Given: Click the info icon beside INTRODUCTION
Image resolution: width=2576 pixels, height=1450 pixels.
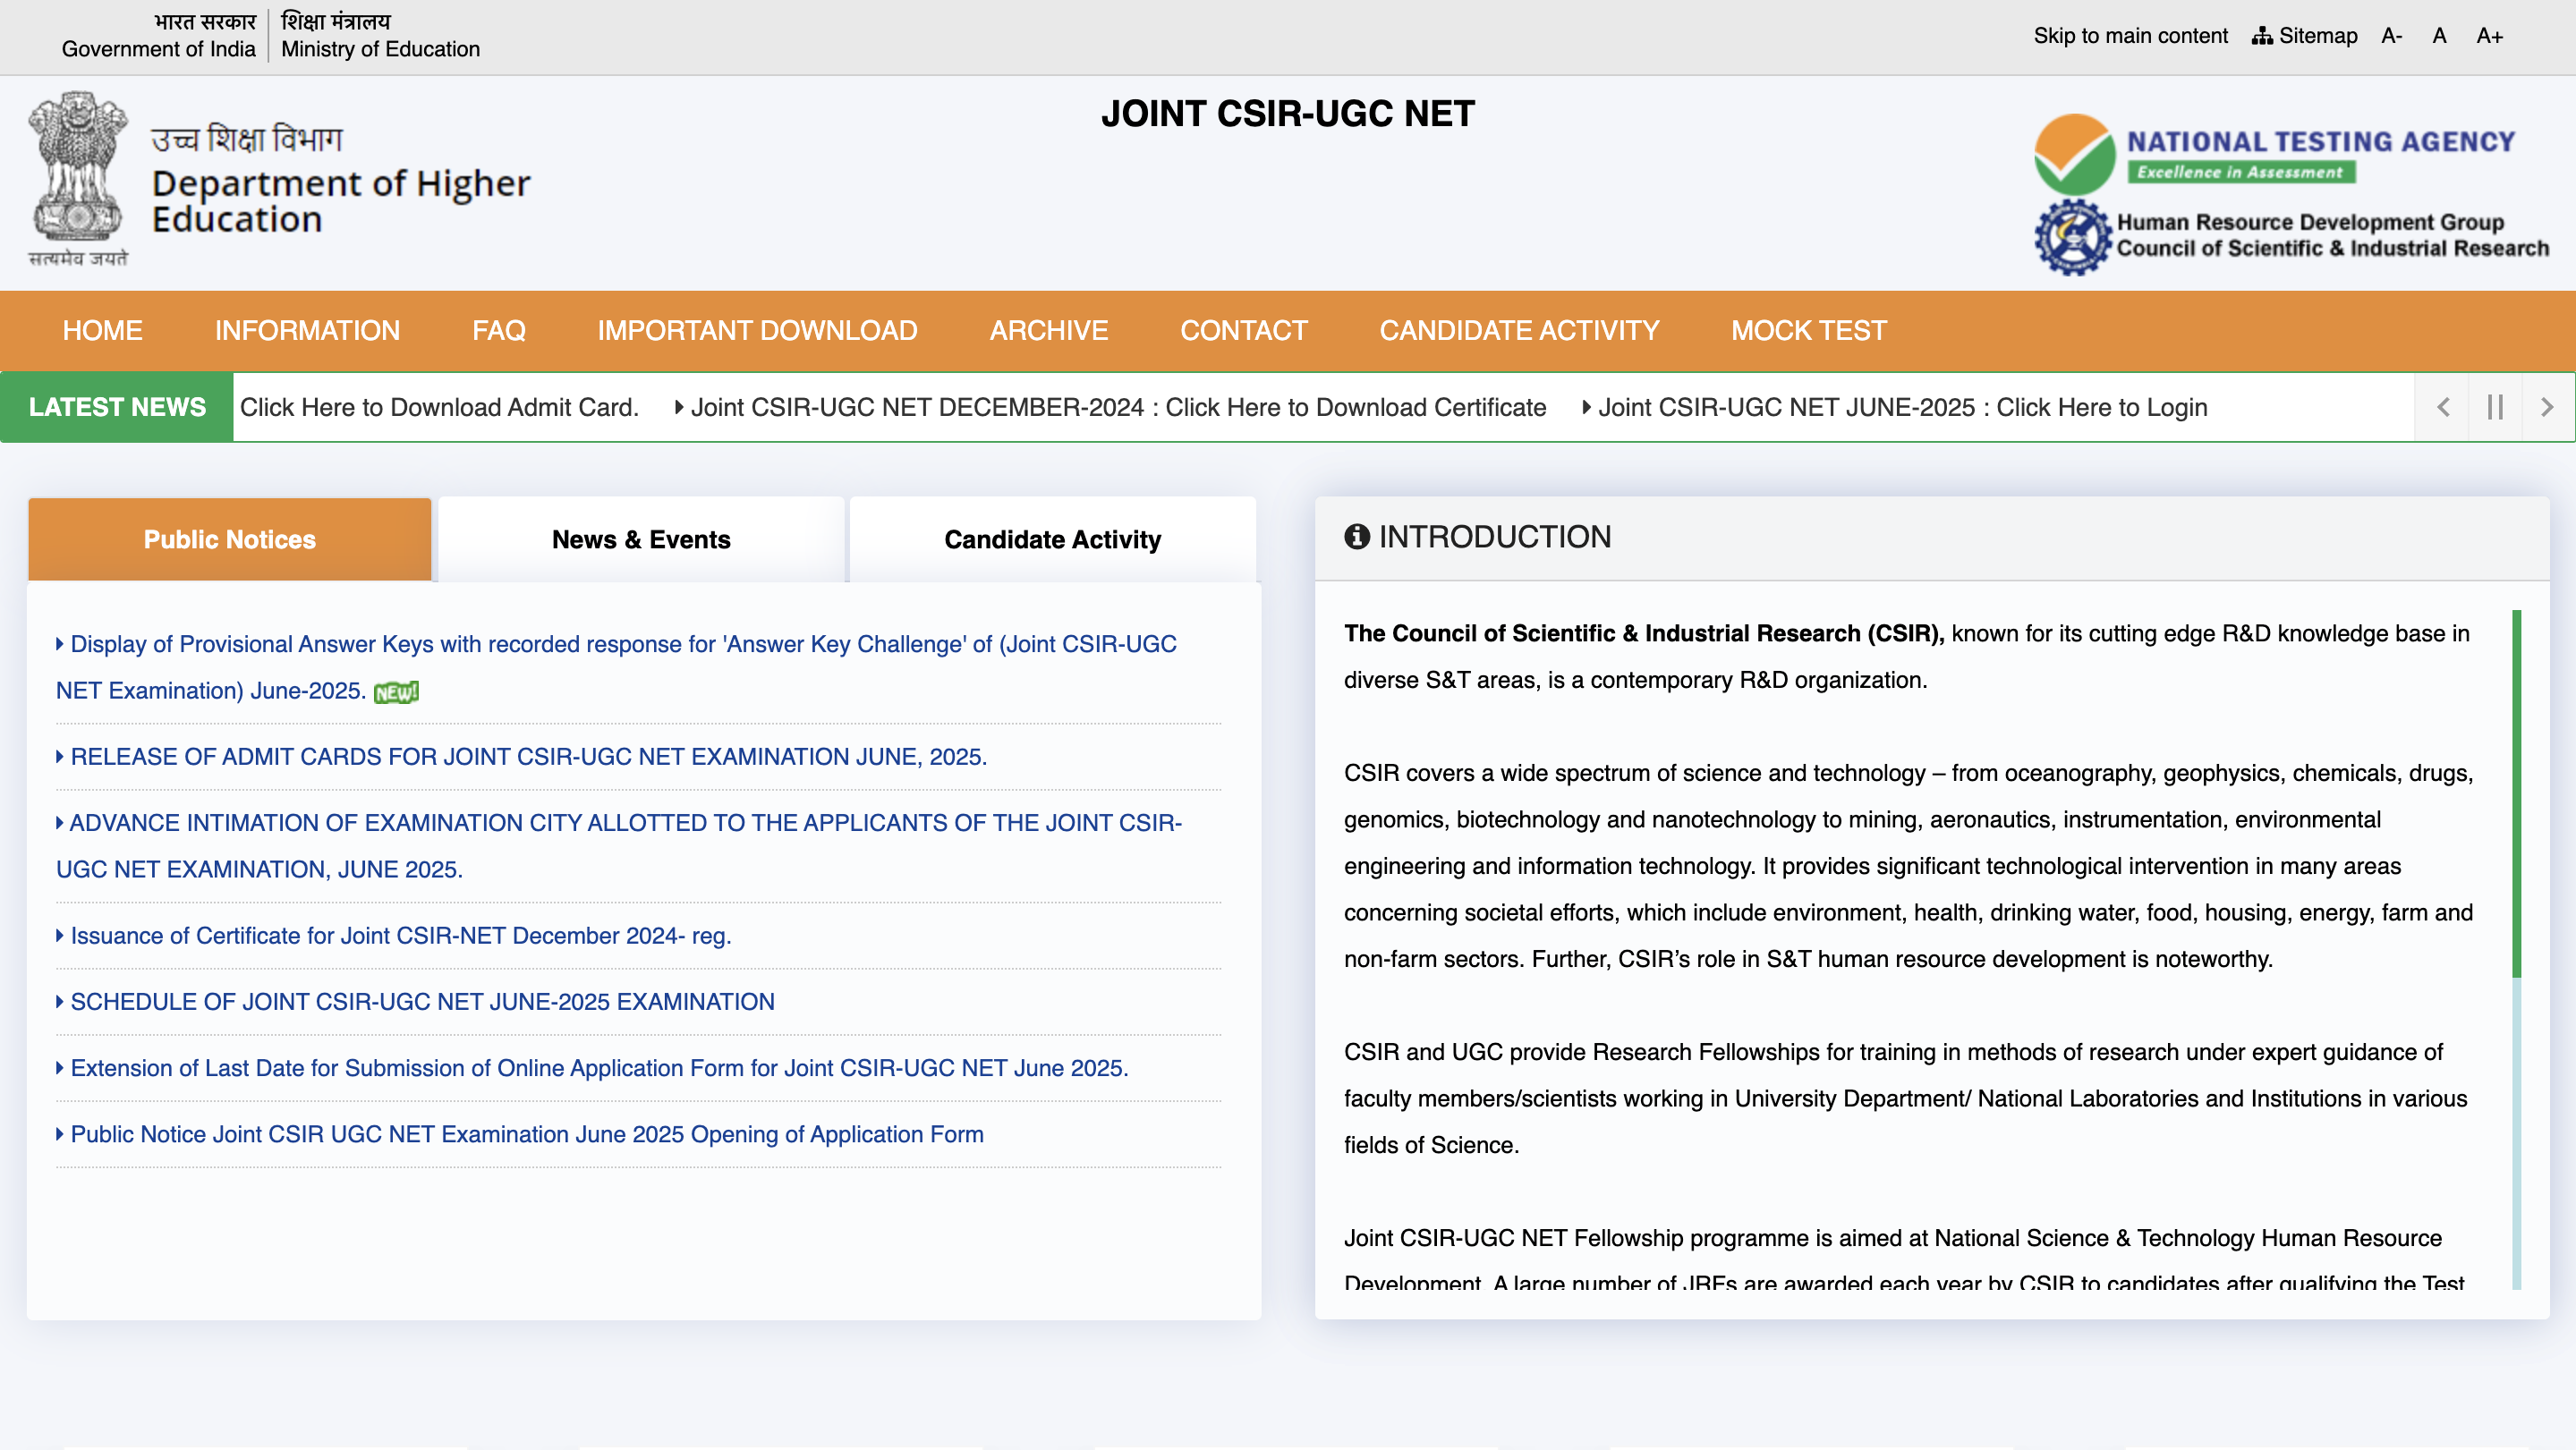Looking at the screenshot, I should click(x=1356, y=537).
